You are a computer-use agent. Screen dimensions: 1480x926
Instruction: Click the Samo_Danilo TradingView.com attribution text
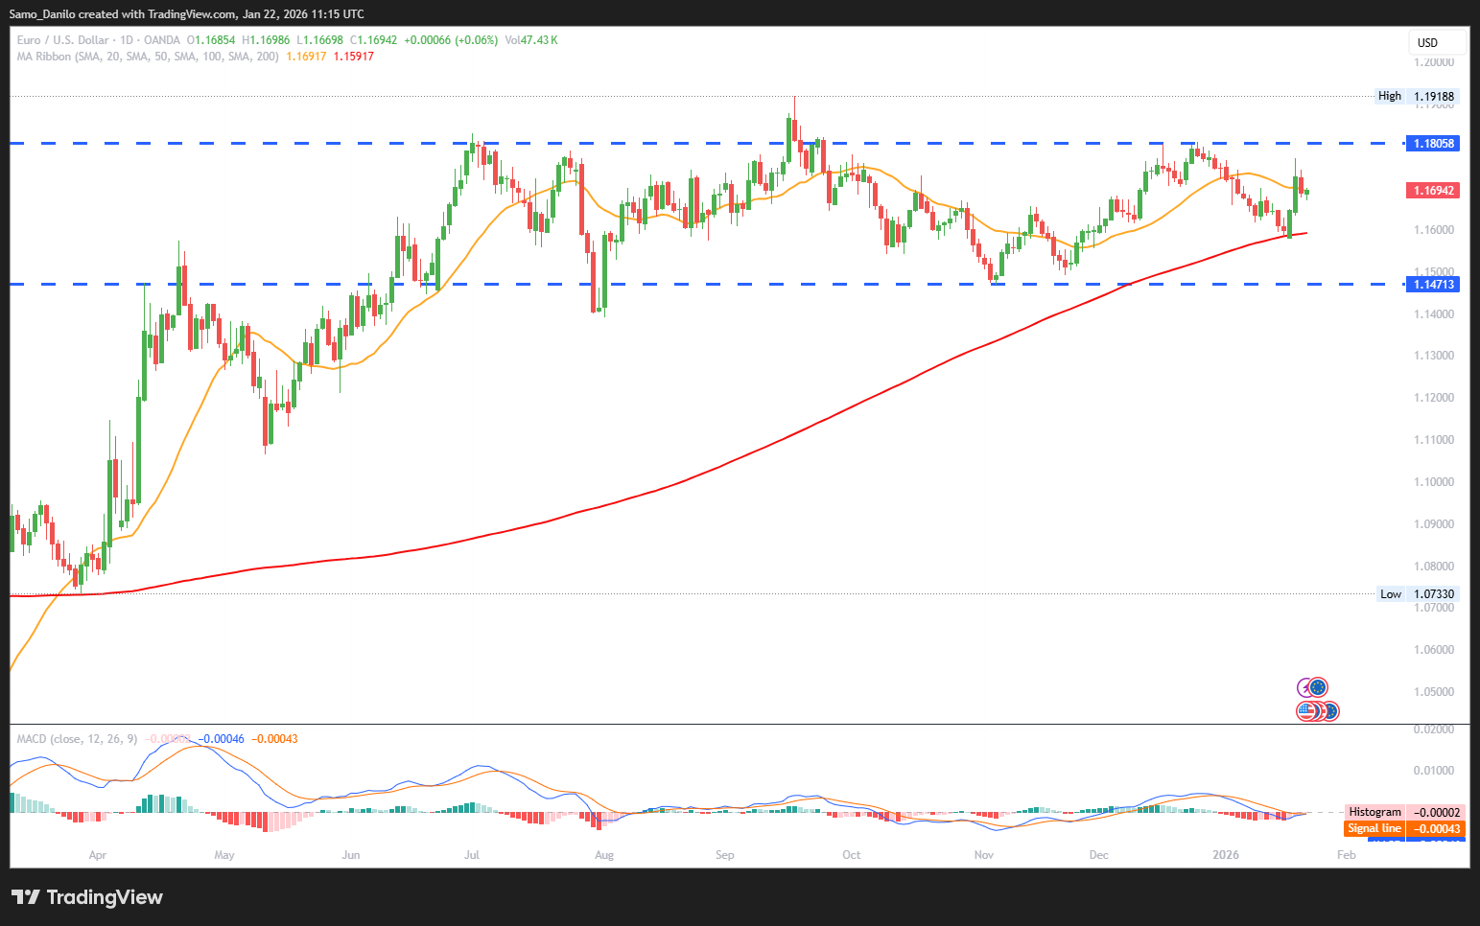[x=186, y=14]
